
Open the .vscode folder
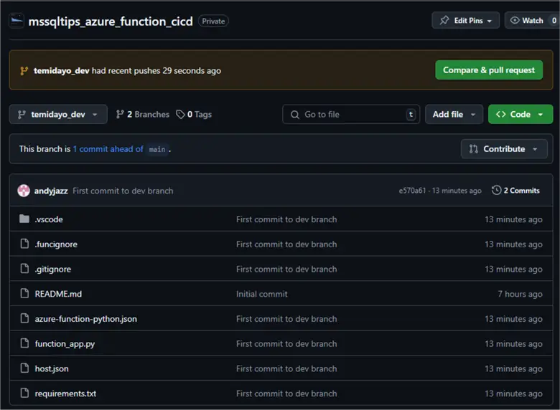[49, 219]
